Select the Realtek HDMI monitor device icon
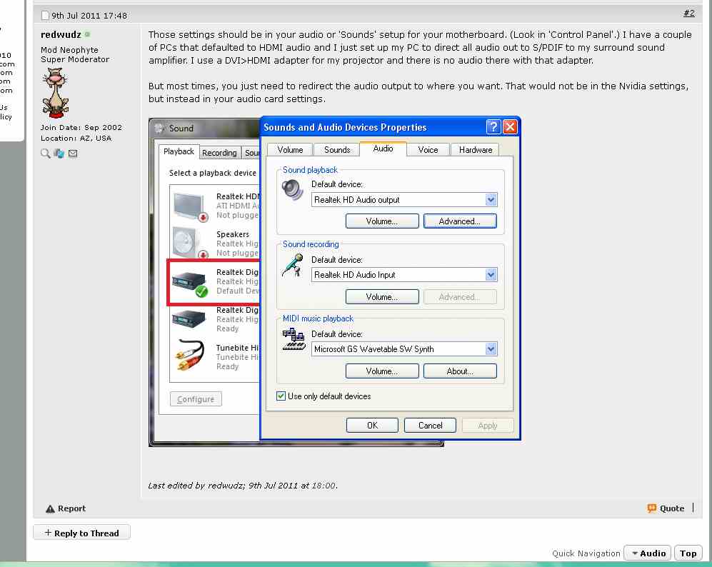Image resolution: width=712 pixels, height=567 pixels. [191, 206]
